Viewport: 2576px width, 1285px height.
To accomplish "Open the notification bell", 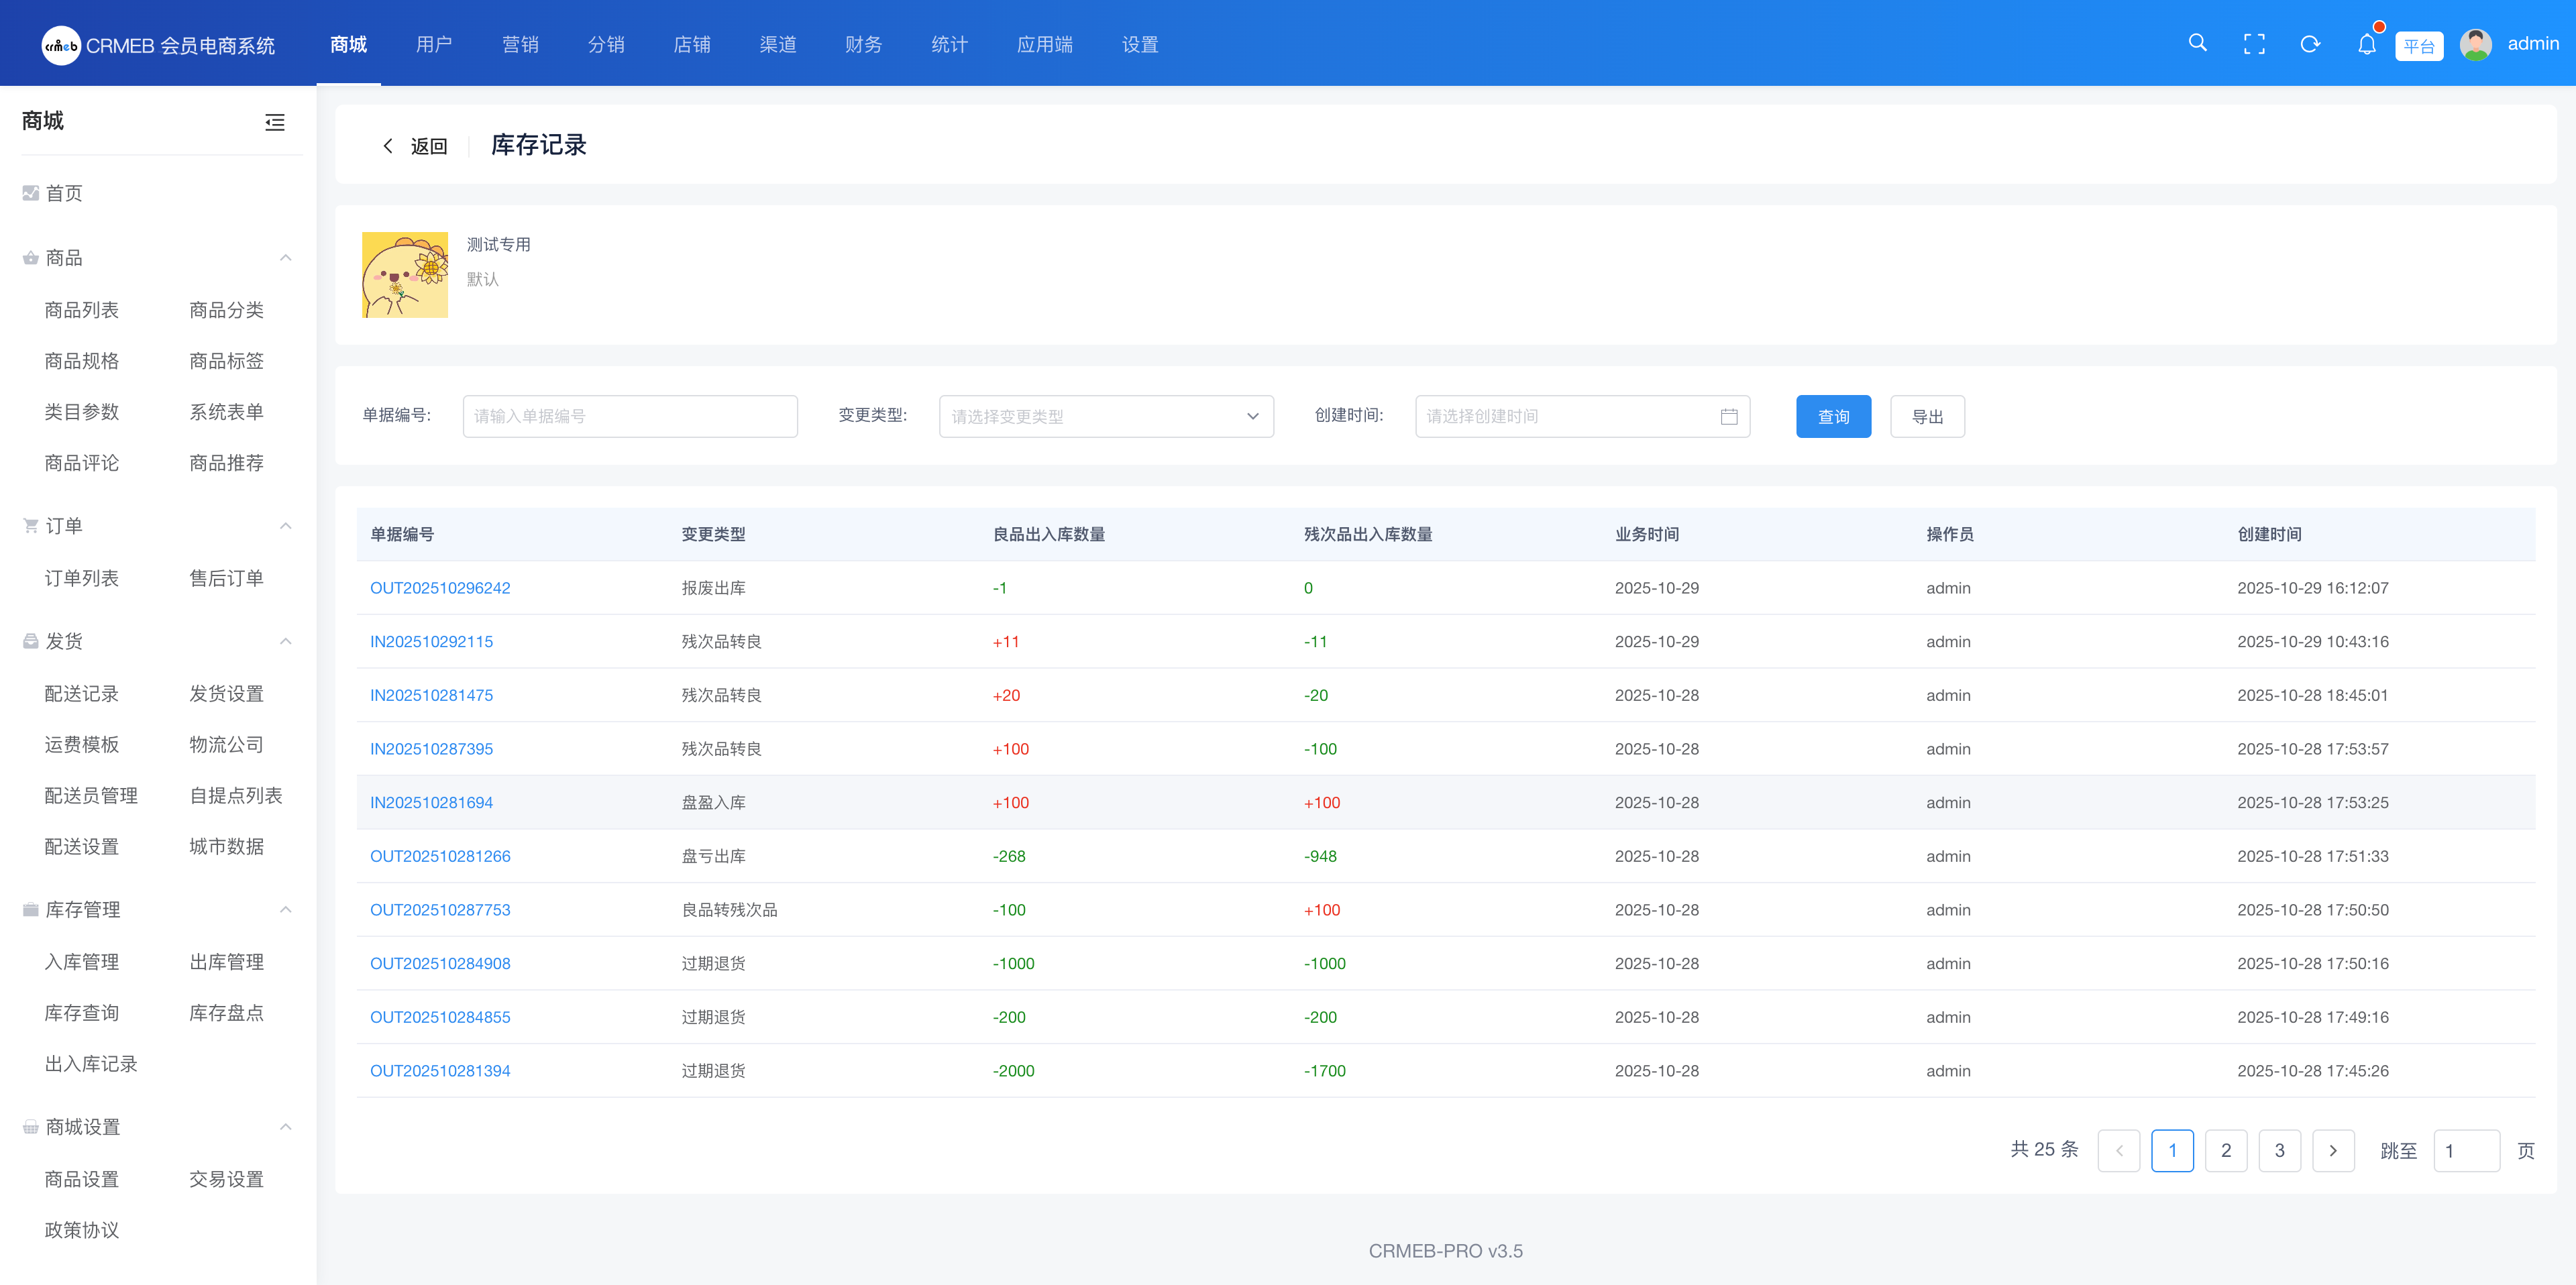I will pyautogui.click(x=2366, y=44).
